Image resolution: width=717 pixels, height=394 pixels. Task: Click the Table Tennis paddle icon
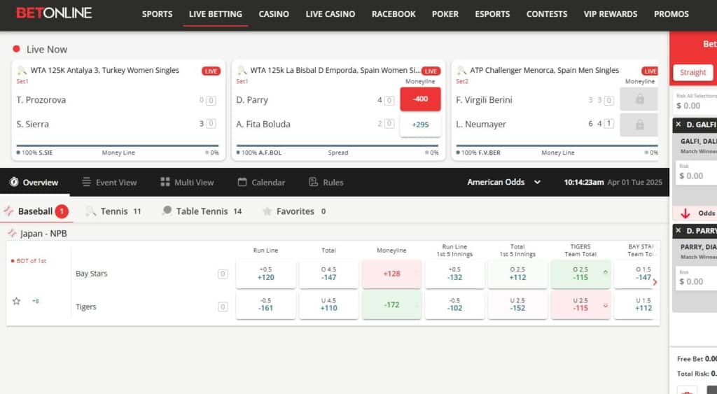pos(167,210)
